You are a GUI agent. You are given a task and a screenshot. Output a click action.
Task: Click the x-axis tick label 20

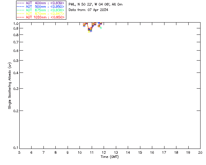200,153
